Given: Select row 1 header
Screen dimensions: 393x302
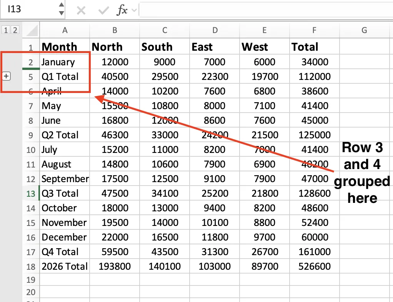Looking at the screenshot, I should 31,47.
